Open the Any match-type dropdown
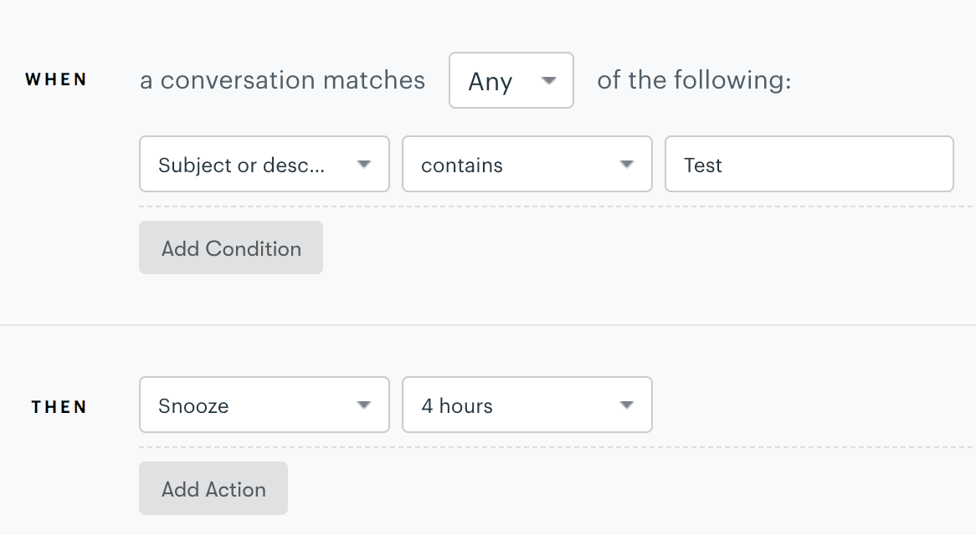 [501, 81]
